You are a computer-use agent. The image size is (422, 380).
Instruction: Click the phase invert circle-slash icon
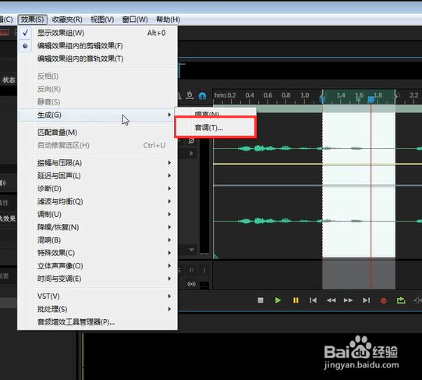click(x=191, y=140)
